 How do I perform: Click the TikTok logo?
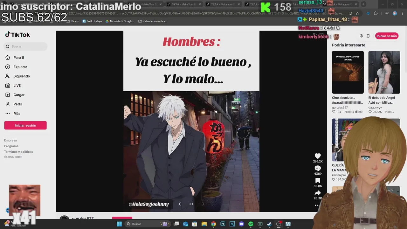[17, 35]
